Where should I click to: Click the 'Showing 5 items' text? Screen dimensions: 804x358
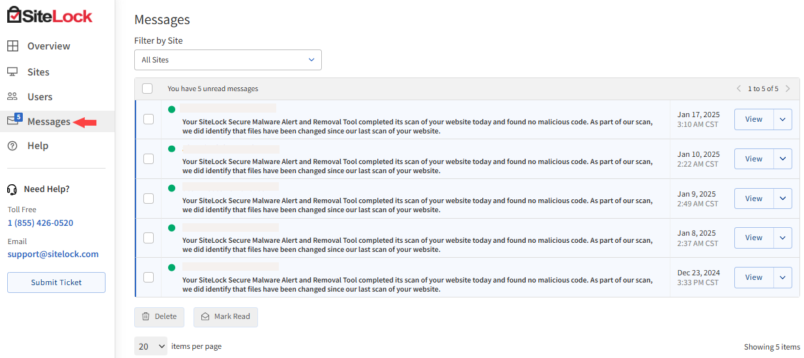pyautogui.click(x=772, y=347)
